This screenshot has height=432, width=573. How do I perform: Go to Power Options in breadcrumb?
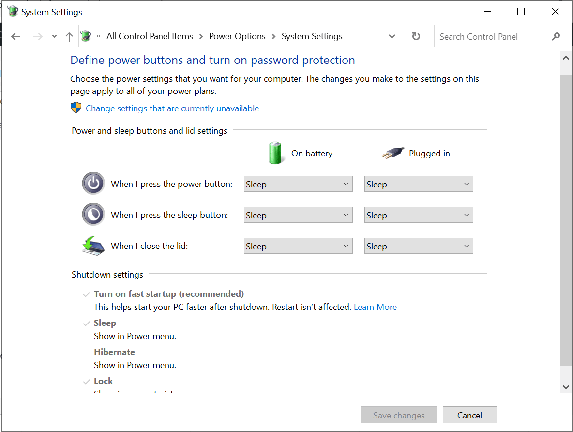point(237,36)
